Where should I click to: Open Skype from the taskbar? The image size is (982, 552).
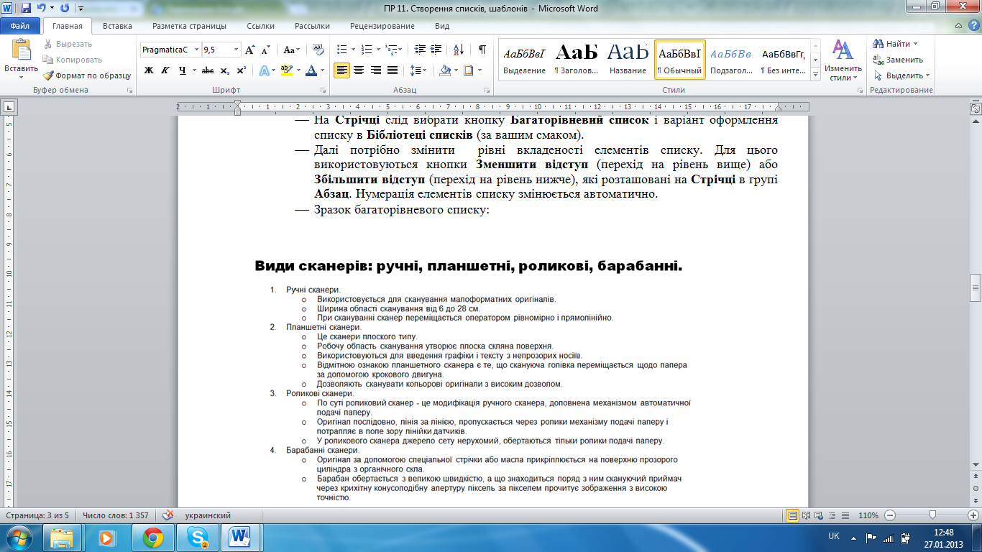[196, 538]
